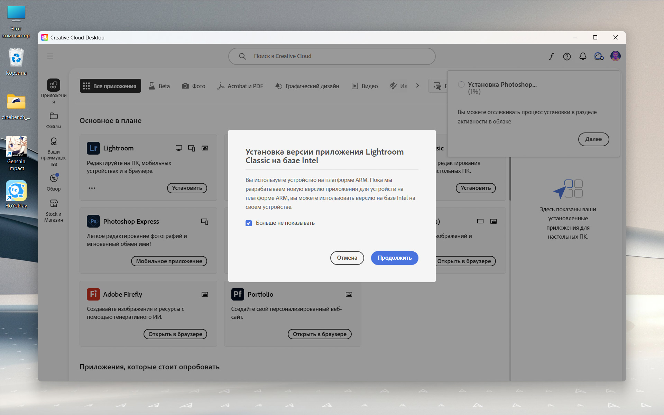Click the mobile platform icon on Lightroom card
This screenshot has height=415, width=664.
tap(192, 148)
